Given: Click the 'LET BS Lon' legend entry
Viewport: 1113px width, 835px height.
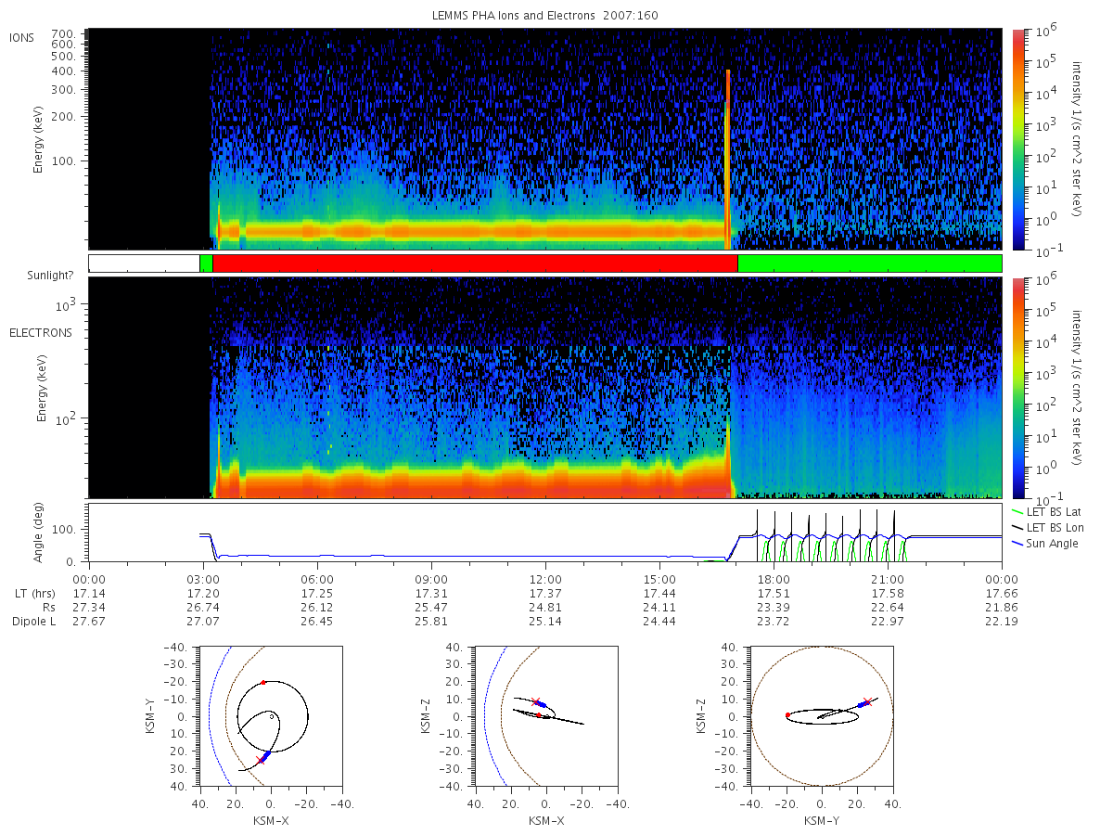Looking at the screenshot, I should pyautogui.click(x=1048, y=527).
